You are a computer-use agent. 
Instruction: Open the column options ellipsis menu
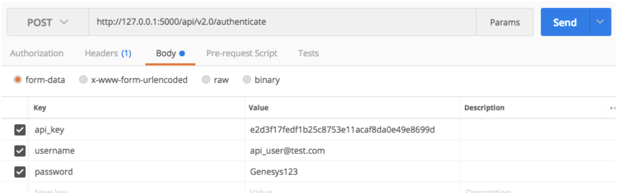tap(613, 108)
